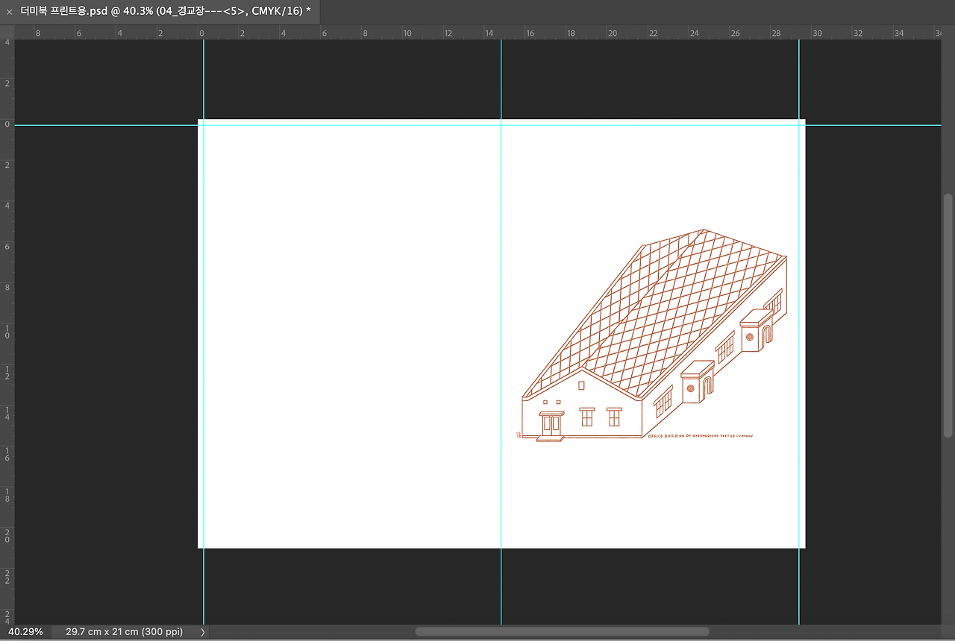955x641 pixels.
Task: Click the left vertical ruler near mark 8
Action: click(7, 287)
